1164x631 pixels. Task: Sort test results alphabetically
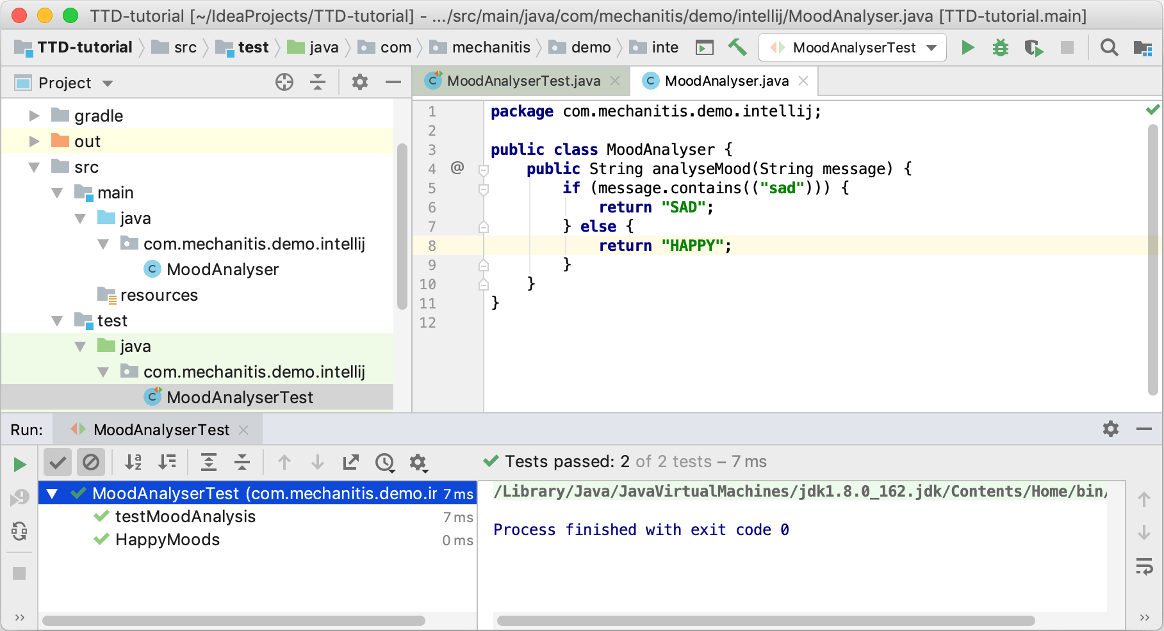click(133, 462)
